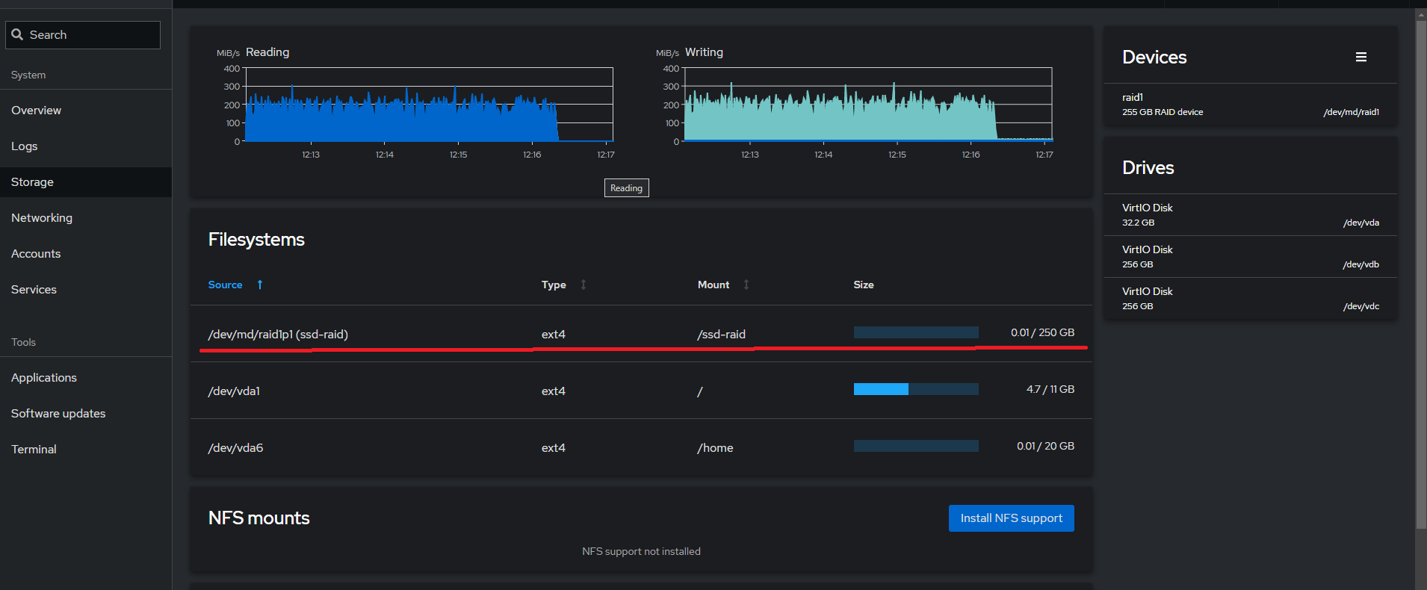The width and height of the screenshot is (1427, 590).
Task: Launch Terminal from sidebar
Action: pos(86,450)
